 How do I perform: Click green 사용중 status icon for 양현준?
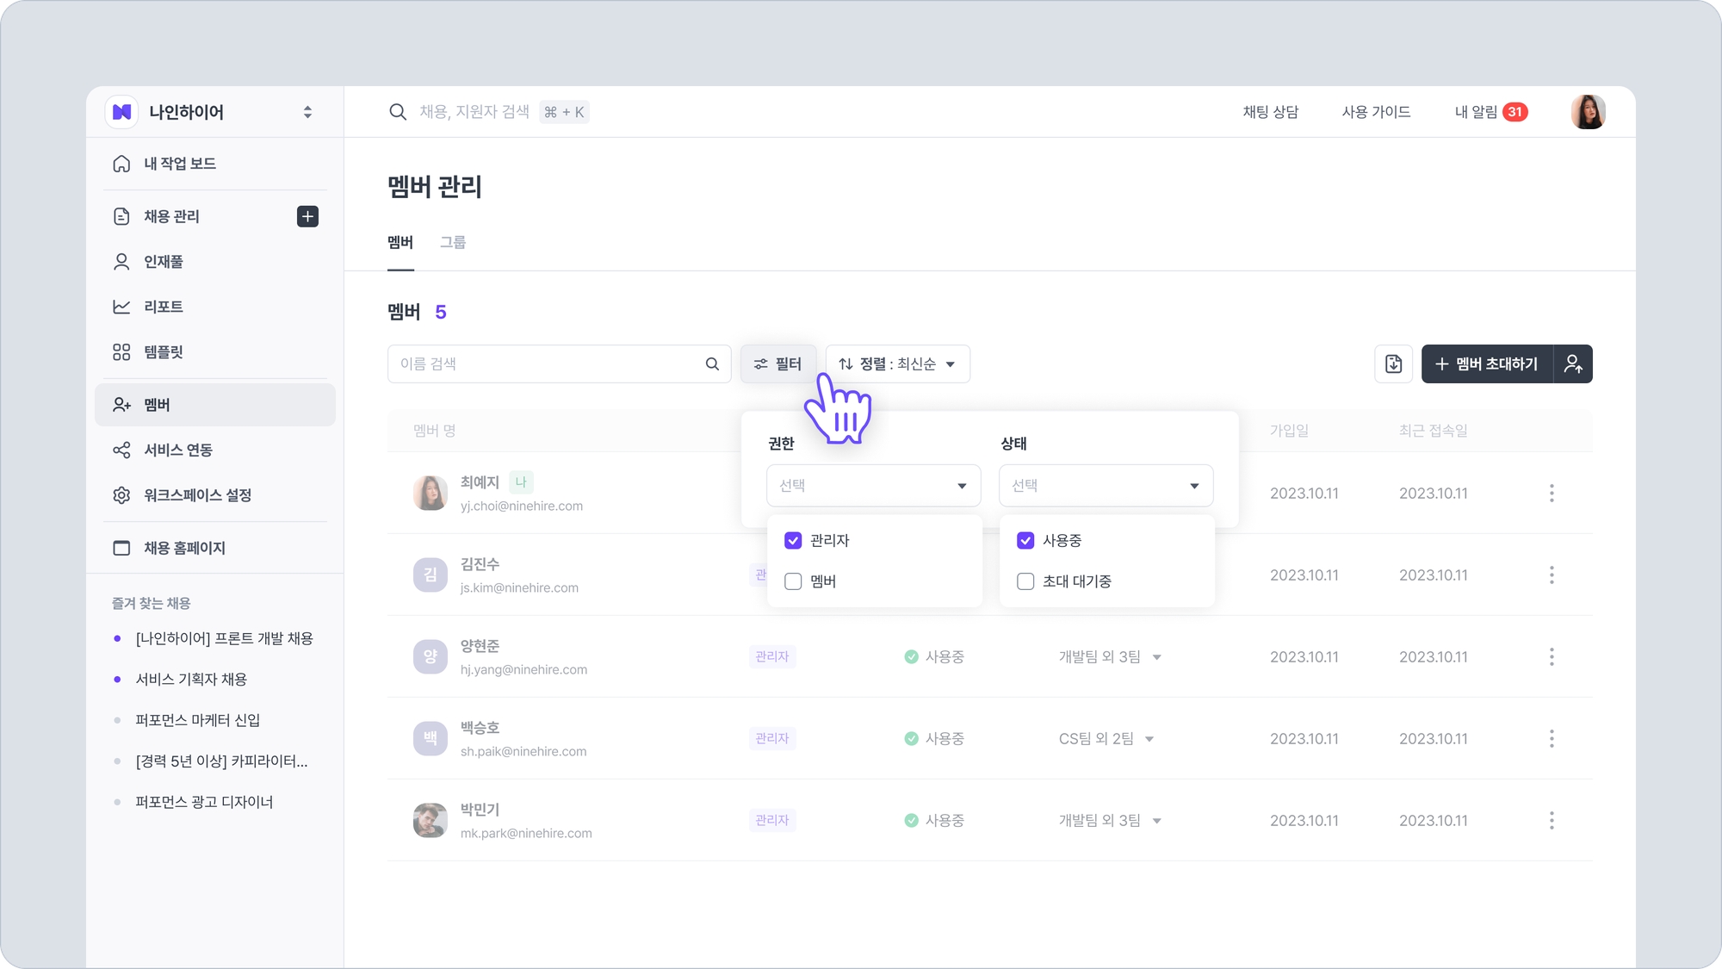point(911,657)
